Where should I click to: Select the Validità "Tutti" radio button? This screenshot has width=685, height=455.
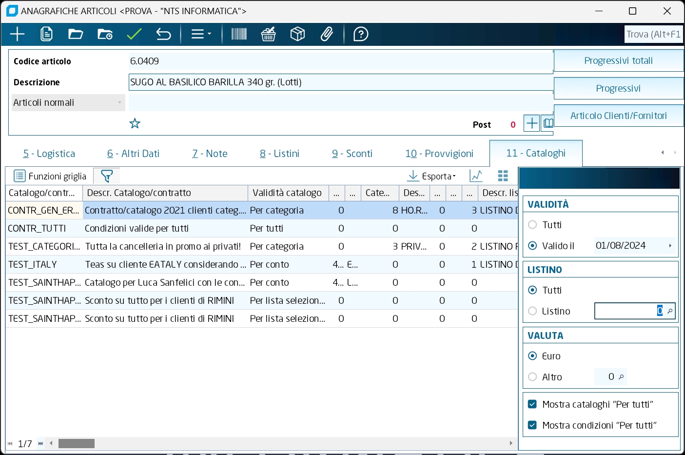click(533, 225)
